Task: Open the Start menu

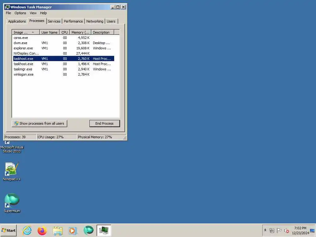Action: point(8,230)
